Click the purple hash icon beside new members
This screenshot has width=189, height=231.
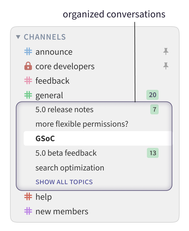28,211
